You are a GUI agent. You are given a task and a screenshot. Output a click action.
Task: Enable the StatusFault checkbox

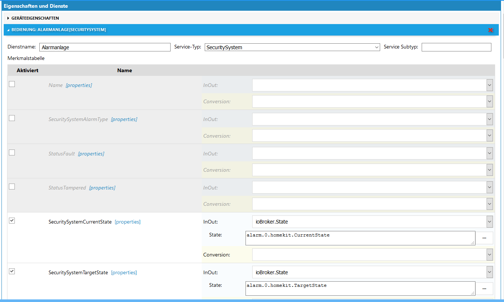[12, 152]
